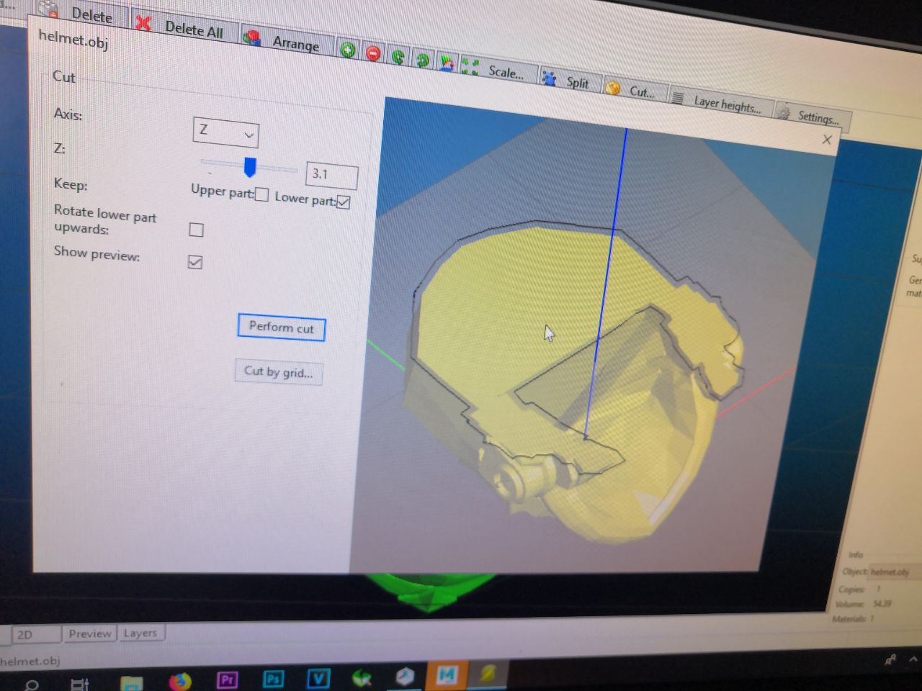Click the Z position slider handle
The image size is (922, 691).
click(x=250, y=167)
